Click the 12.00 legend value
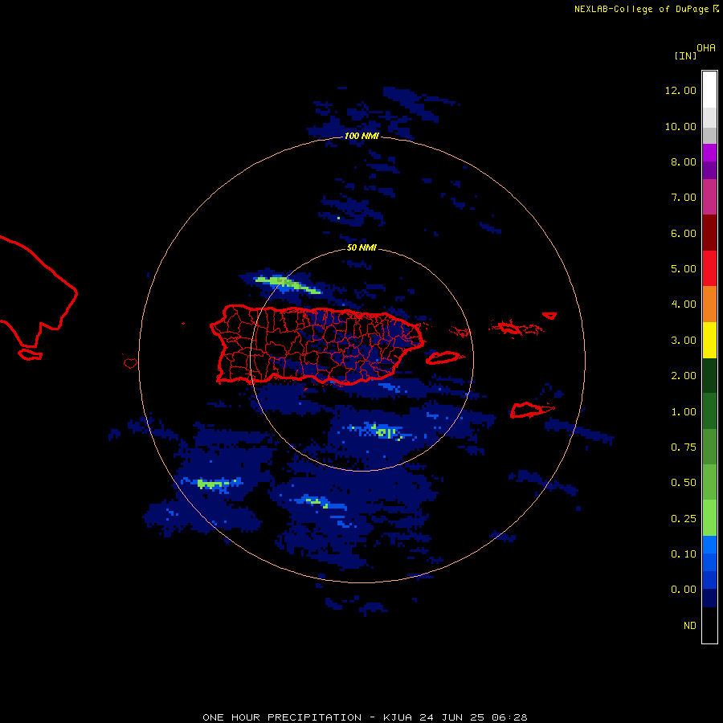This screenshot has height=723, width=723. pos(680,90)
